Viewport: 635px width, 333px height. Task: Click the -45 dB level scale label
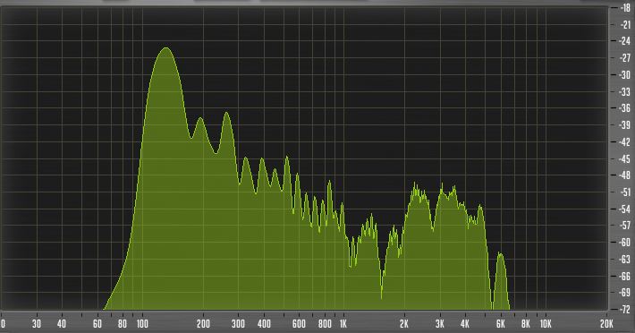[x=625, y=158]
